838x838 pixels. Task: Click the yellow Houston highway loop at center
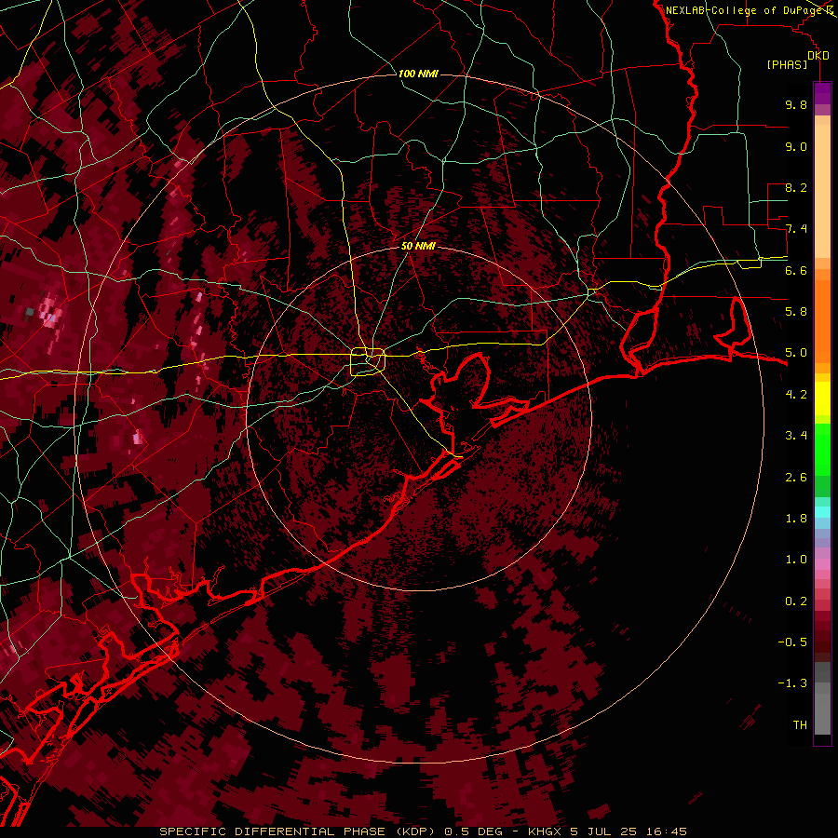[x=368, y=362]
